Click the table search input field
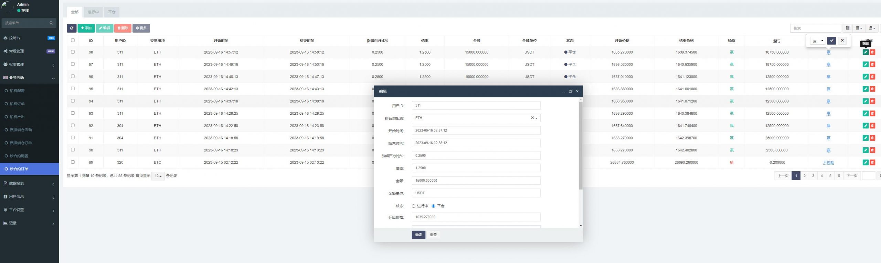This screenshot has height=263, width=881. [x=816, y=28]
